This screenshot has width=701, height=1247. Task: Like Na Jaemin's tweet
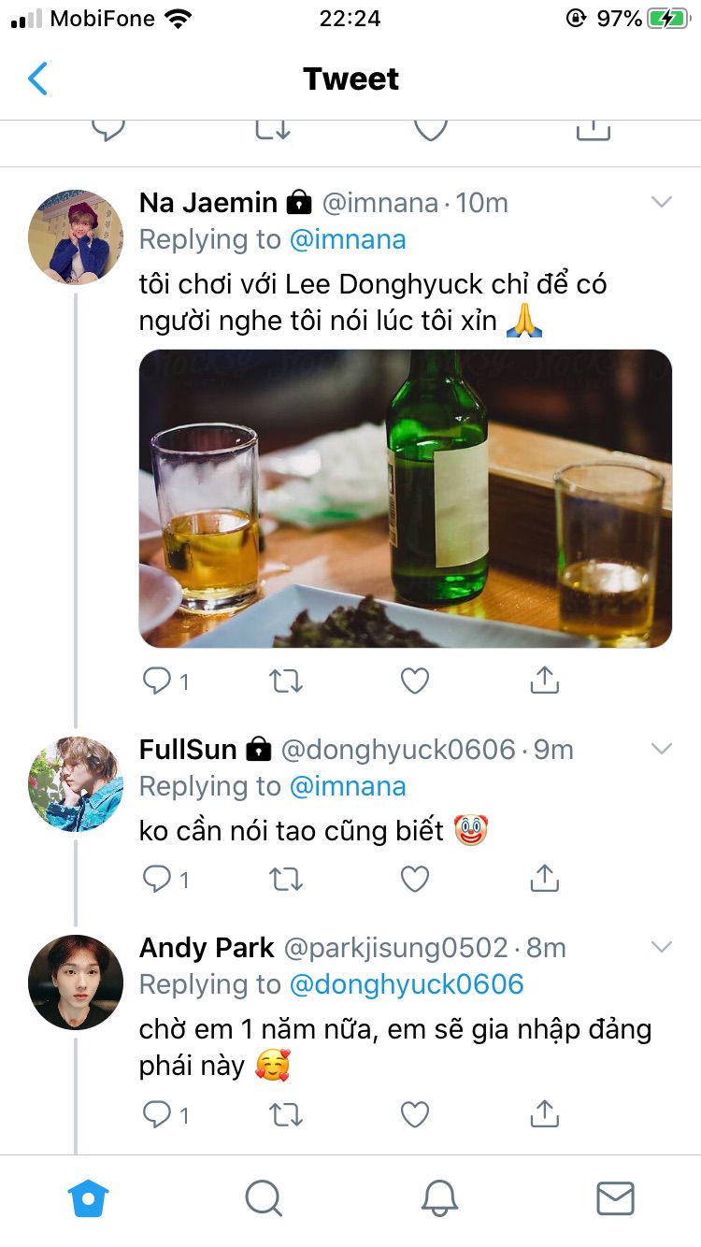coord(415,681)
